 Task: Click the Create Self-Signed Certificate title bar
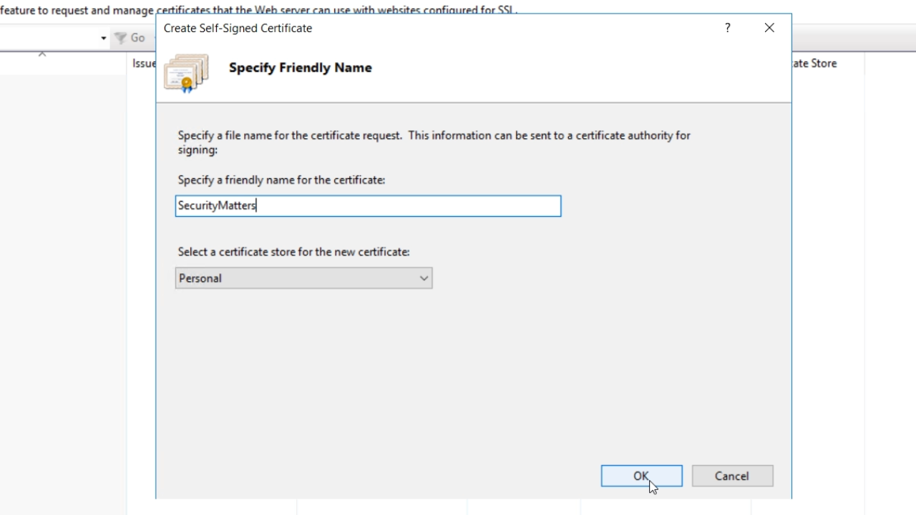(x=429, y=28)
